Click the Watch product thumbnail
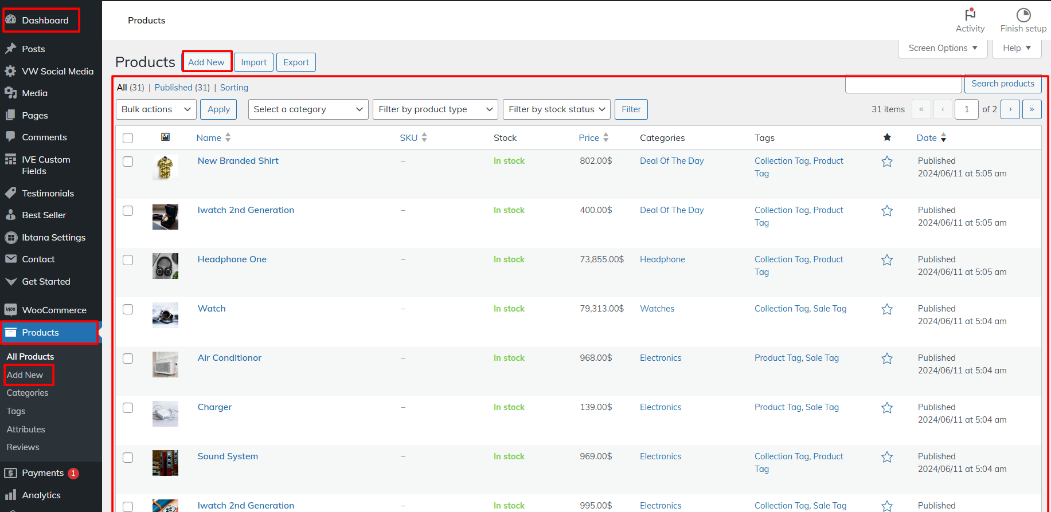The height and width of the screenshot is (512, 1051). (165, 315)
